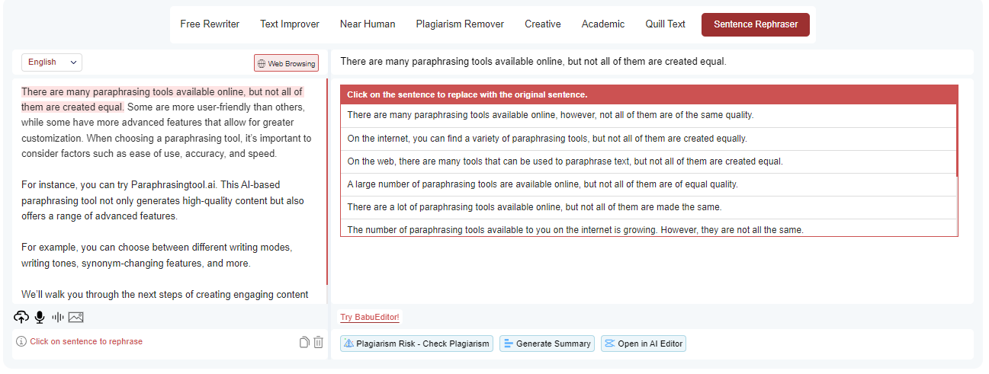Click the image upload icon
The image size is (989, 374).
coord(75,318)
